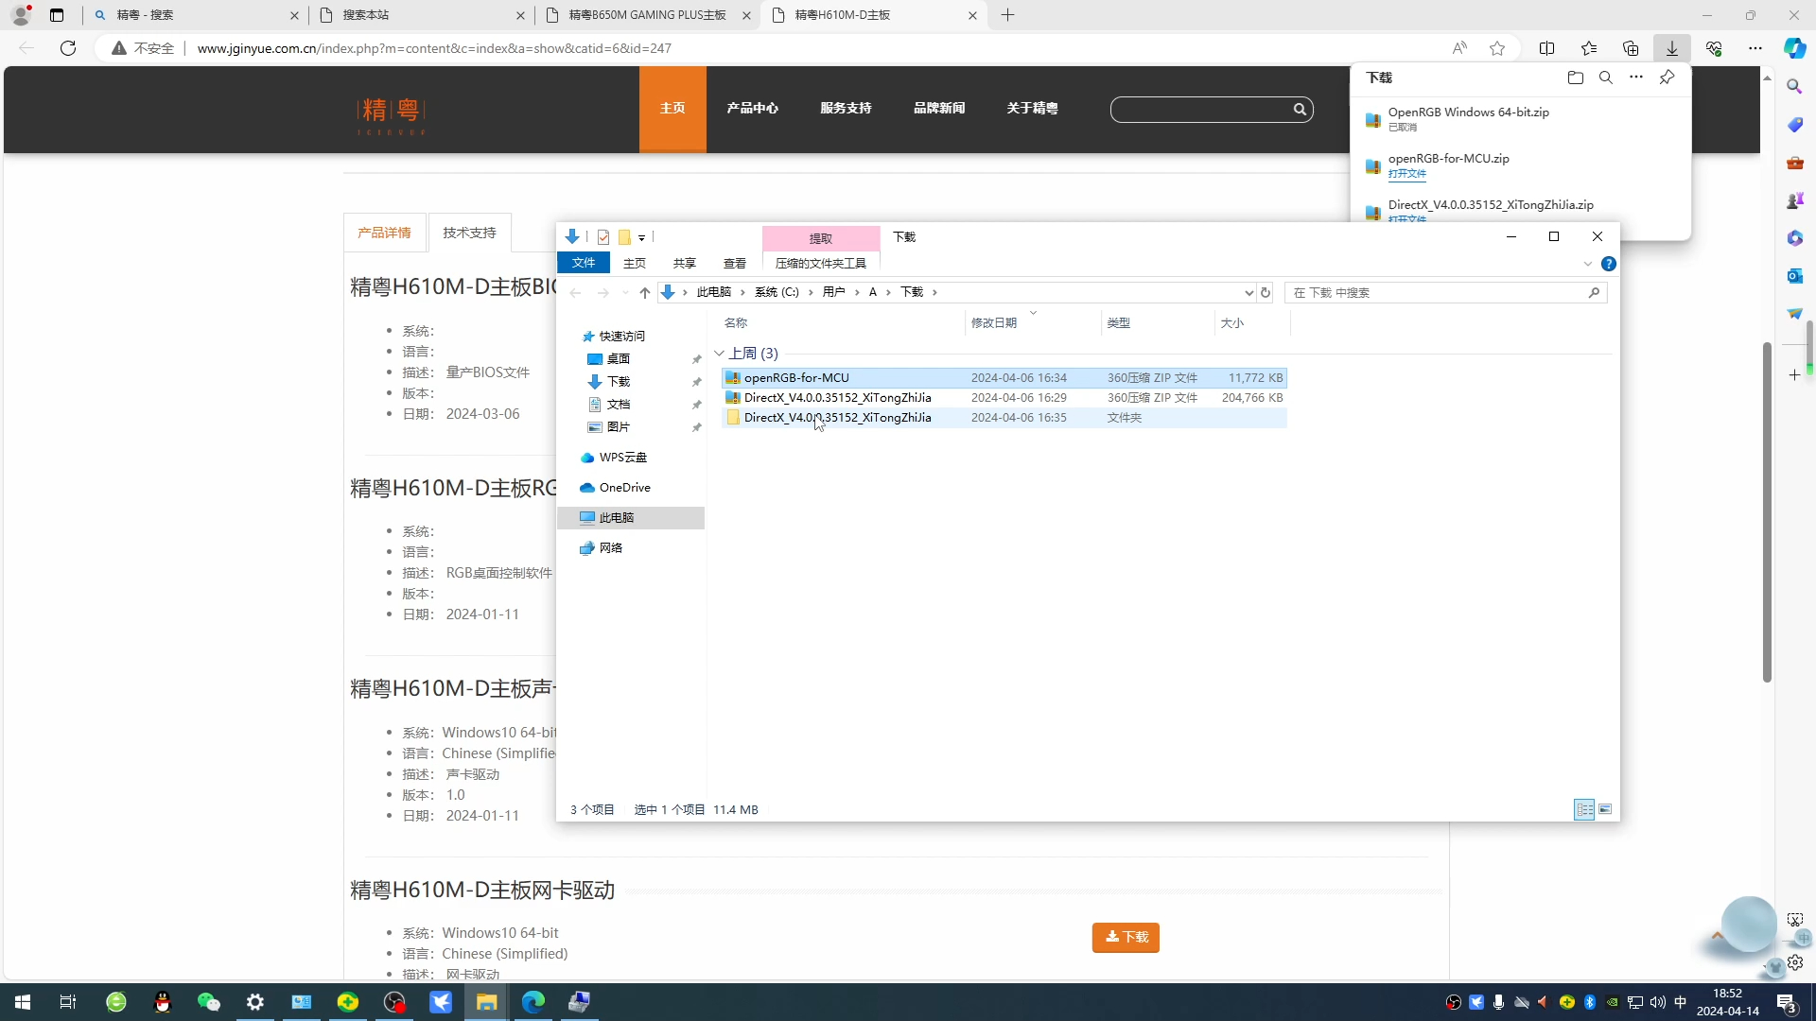This screenshot has width=1816, height=1021.
Task: Open Explorer help question mark
Action: coord(1608,264)
